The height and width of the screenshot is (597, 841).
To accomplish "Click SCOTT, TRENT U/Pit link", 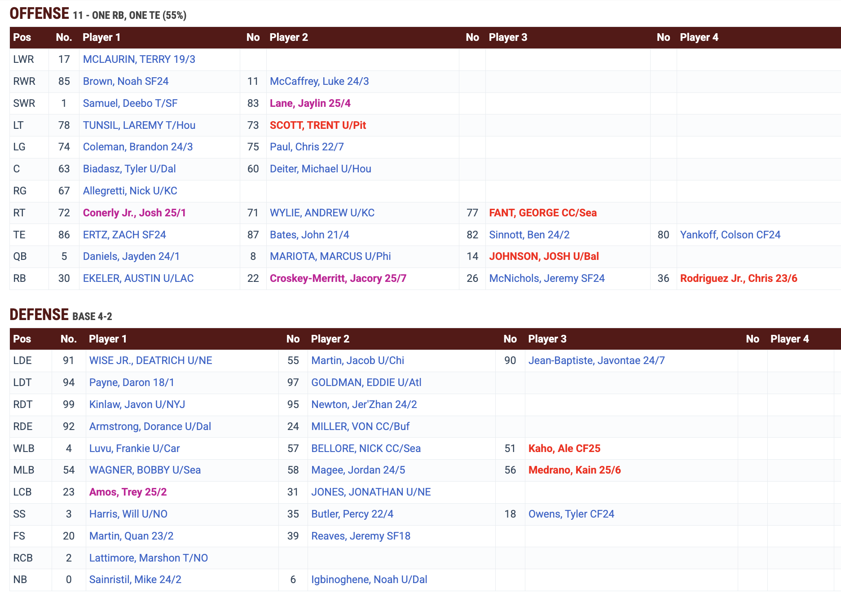I will tap(318, 125).
